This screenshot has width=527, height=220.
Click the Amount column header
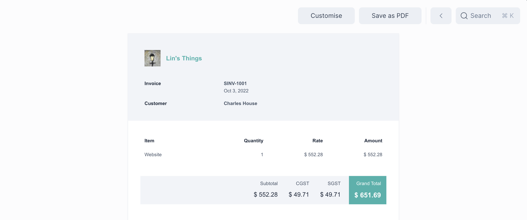(373, 141)
